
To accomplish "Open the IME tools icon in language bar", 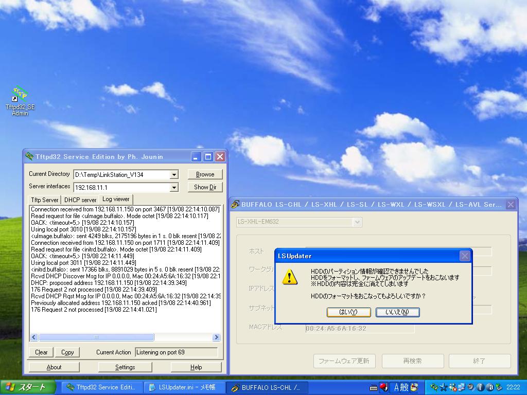I will 414,387.
